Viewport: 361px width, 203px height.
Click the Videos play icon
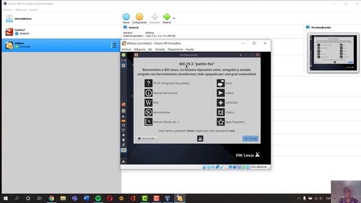[x=221, y=92]
